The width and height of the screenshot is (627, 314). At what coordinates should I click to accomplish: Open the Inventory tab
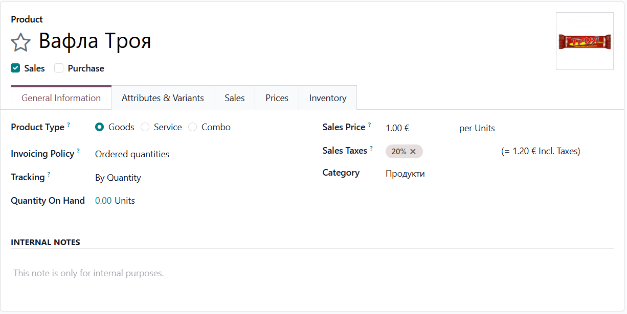tap(327, 98)
